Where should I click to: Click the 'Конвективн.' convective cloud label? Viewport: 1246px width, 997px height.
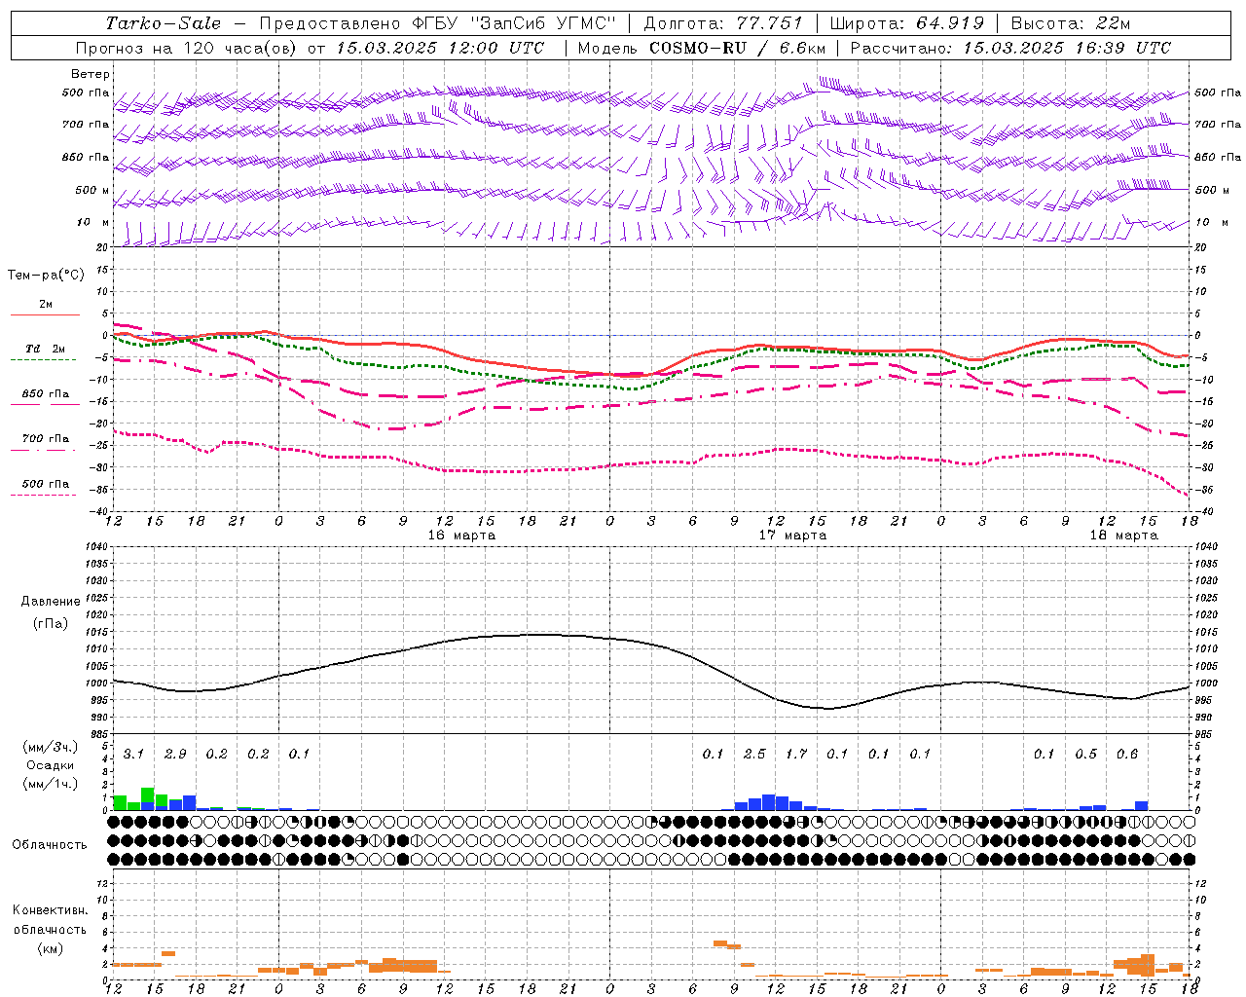tap(50, 910)
